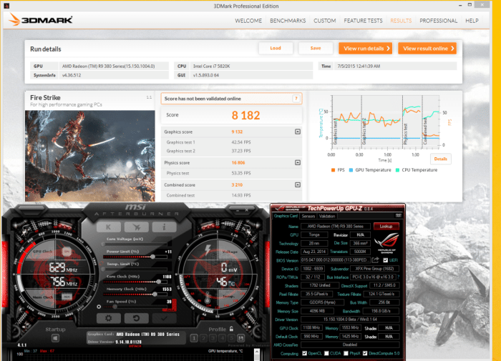Switch to the Validation tab in GPU-Z
The width and height of the screenshot is (501, 361).
click(x=327, y=216)
